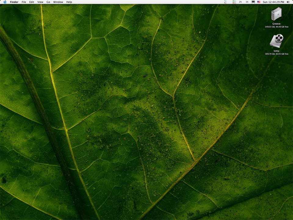Screen dimensions: 293x220
Task: Open the Go menu
Action: [48, 2]
